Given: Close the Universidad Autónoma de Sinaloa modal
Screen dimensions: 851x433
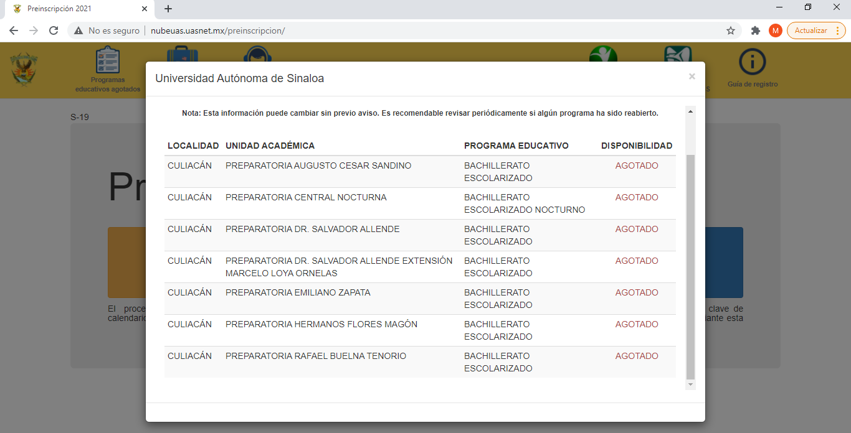Looking at the screenshot, I should 692,77.
